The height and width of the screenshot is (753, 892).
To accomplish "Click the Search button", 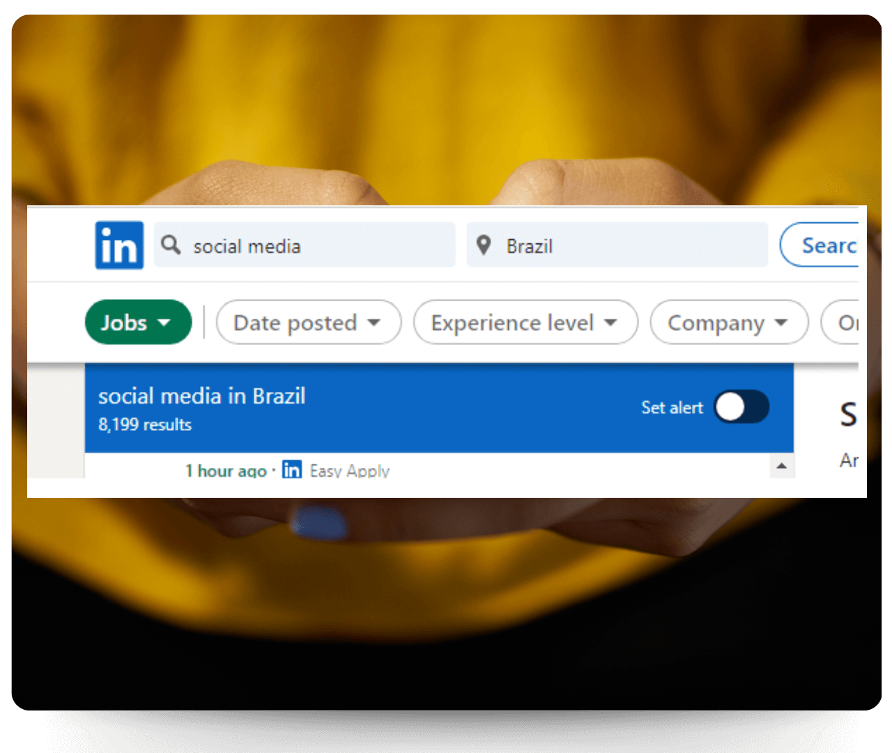I will [820, 245].
